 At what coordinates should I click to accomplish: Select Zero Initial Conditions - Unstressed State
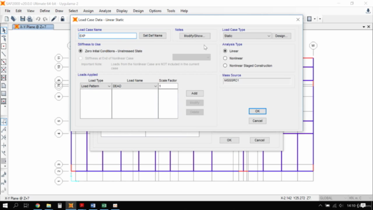[x=80, y=51]
